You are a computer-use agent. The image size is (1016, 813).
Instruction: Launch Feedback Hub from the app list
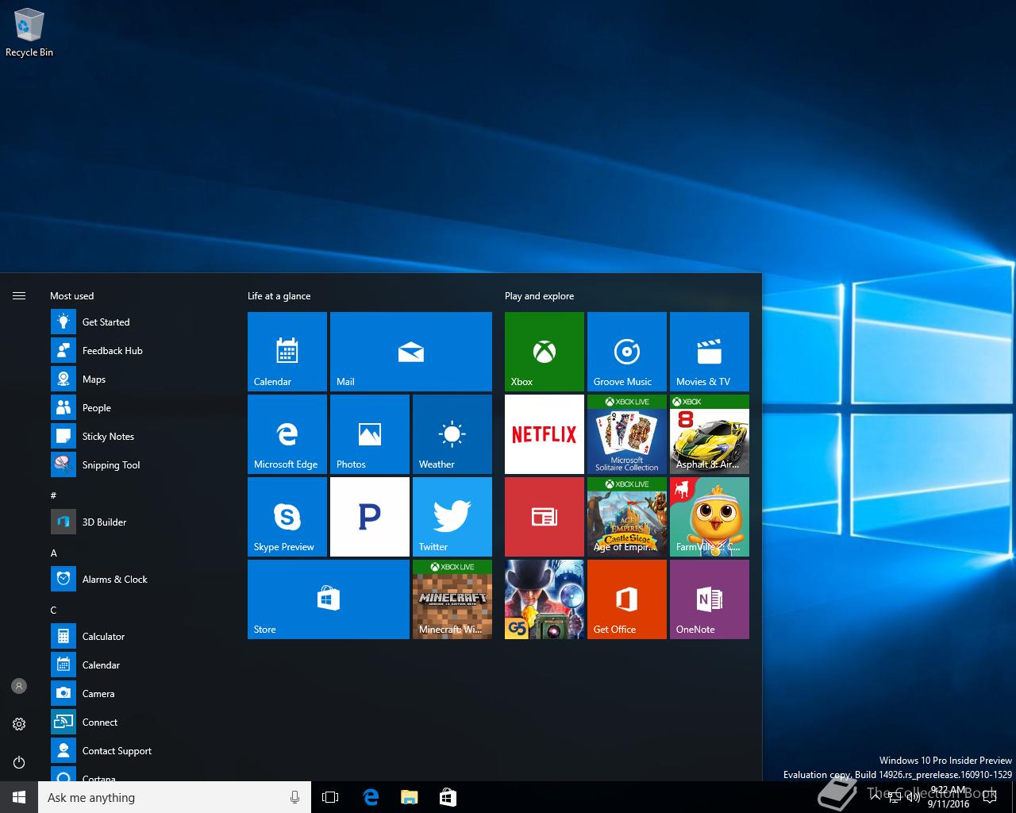[139, 351]
